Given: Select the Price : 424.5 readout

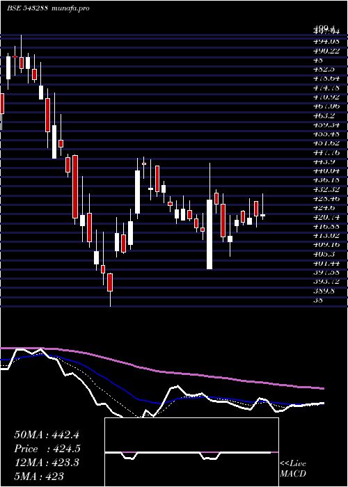Looking at the screenshot, I should (47, 449).
